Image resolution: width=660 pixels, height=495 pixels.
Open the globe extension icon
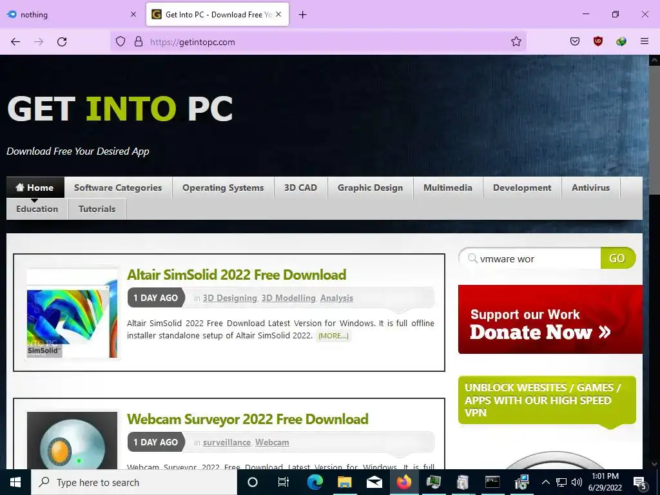pos(621,42)
